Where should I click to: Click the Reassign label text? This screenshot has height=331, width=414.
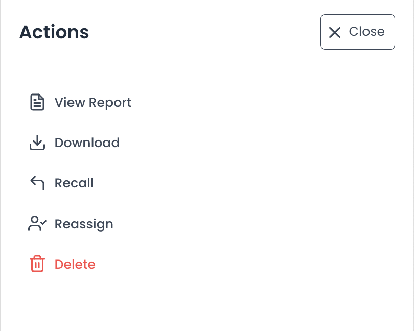pyautogui.click(x=84, y=224)
